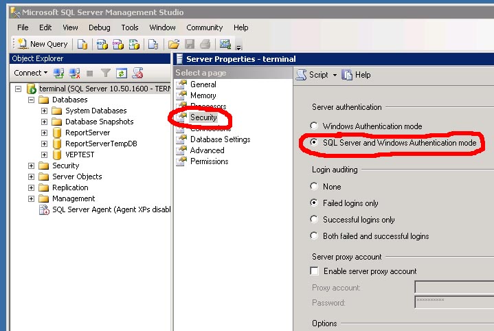This screenshot has height=331, width=494.
Task: Expand the Replication folder
Action: point(31,188)
